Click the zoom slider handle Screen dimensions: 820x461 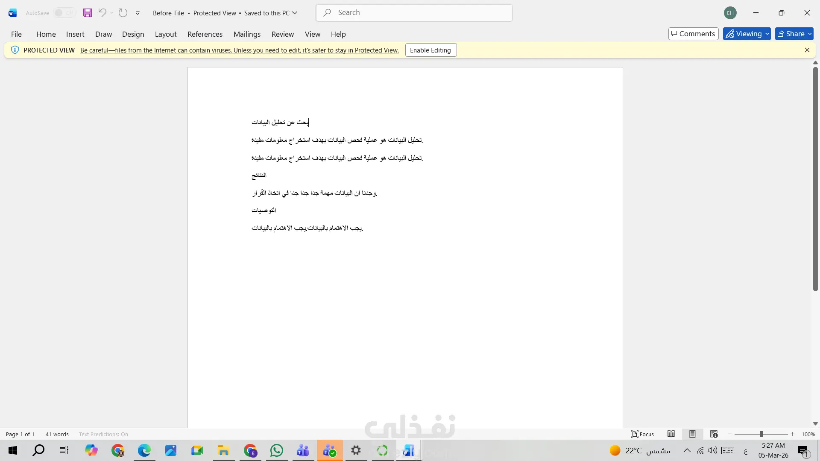pyautogui.click(x=761, y=434)
